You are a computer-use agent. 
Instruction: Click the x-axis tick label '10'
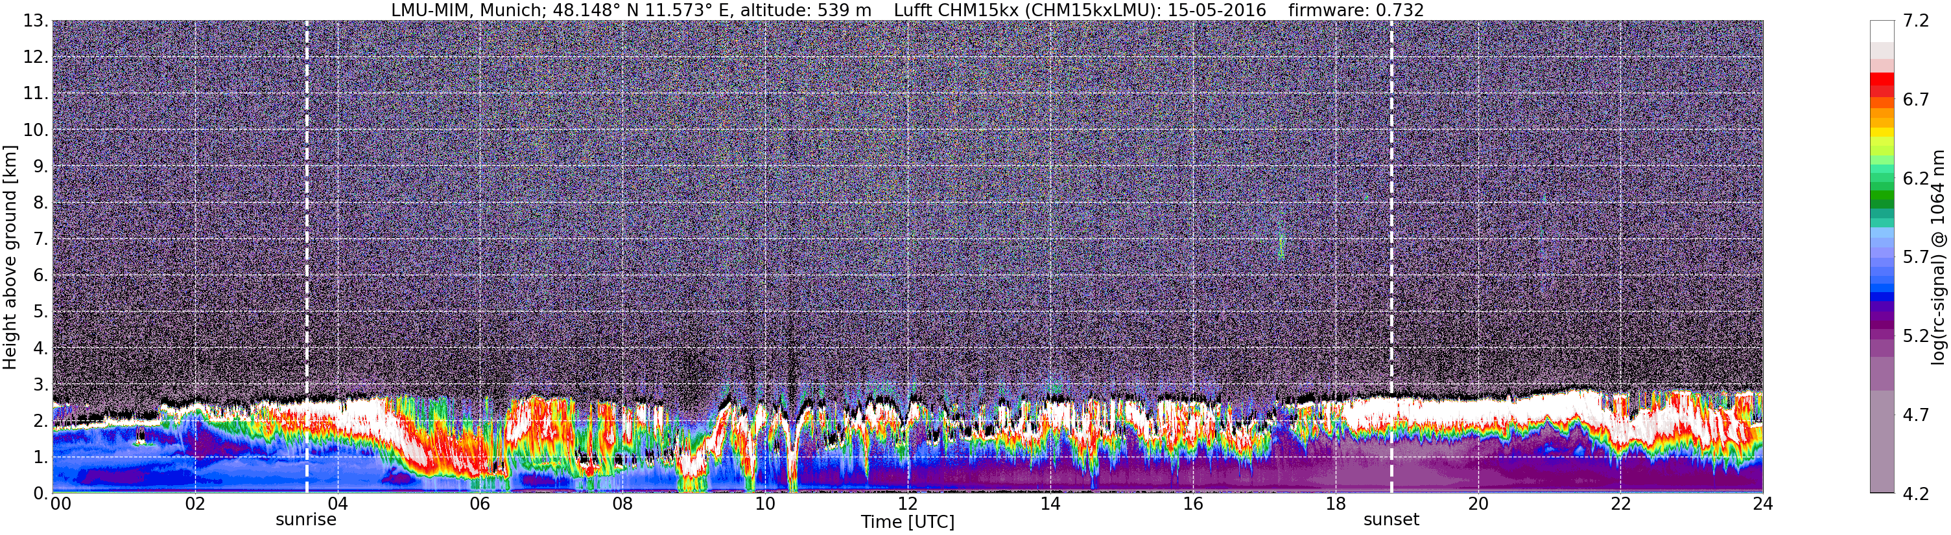tap(765, 504)
